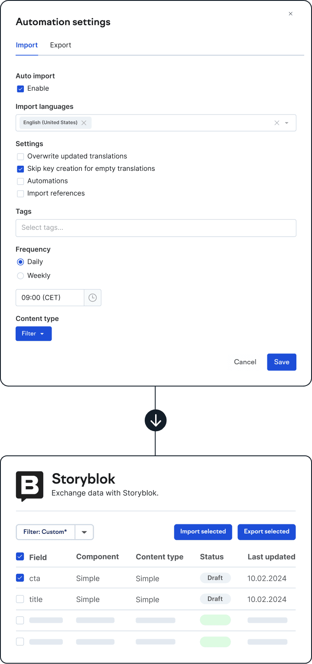This screenshot has width=312, height=664.
Task: Save the automation settings
Action: coord(282,362)
